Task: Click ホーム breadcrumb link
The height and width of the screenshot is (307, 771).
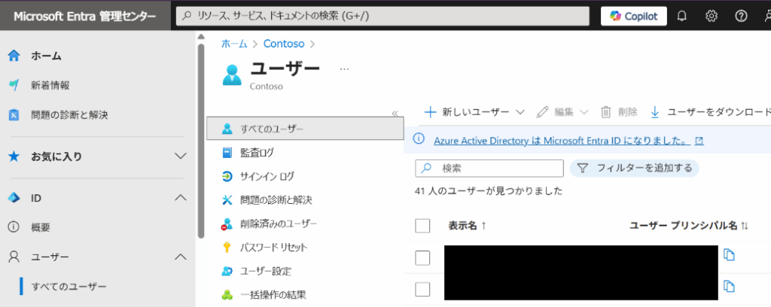Action: coord(235,44)
